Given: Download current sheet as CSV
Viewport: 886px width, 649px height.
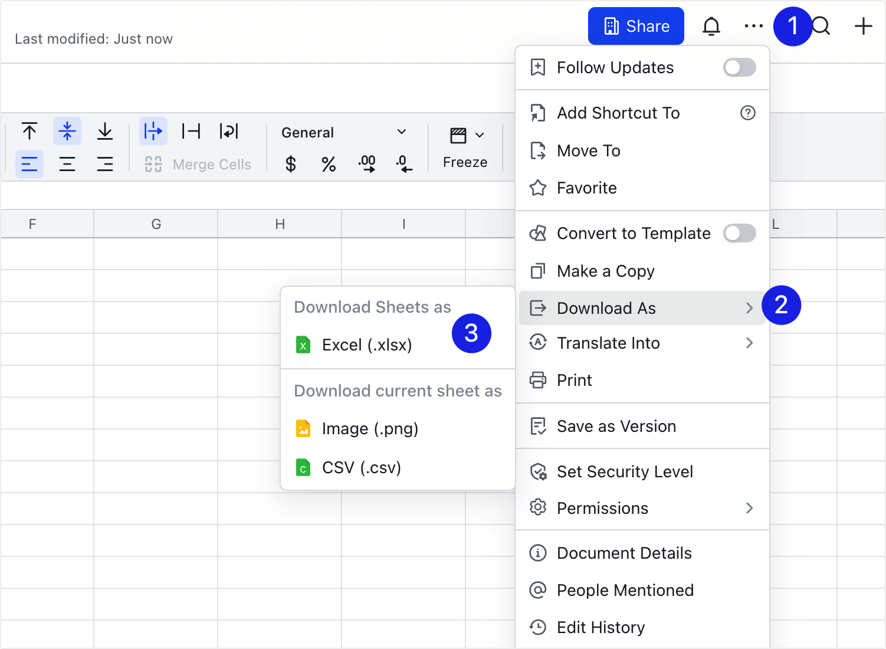Looking at the screenshot, I should click(x=360, y=467).
